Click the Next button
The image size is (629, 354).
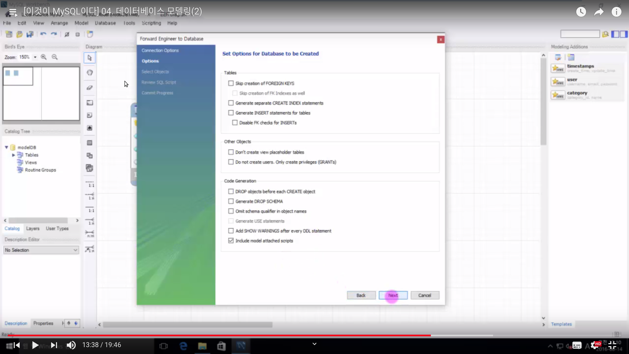[393, 295]
